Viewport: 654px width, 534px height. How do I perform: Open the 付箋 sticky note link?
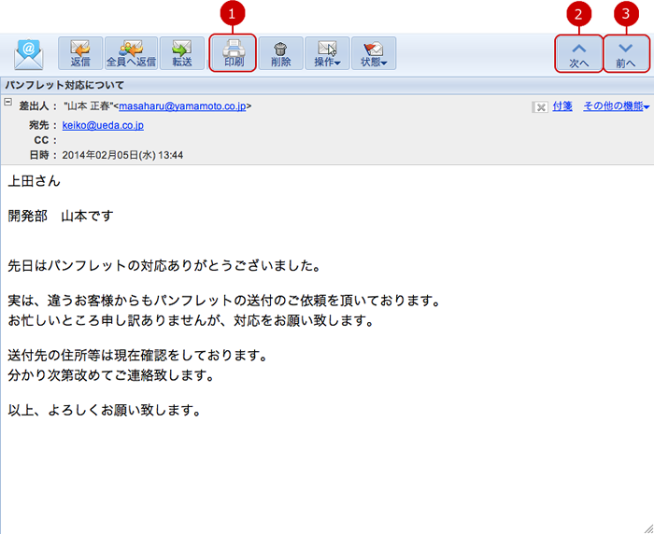[x=562, y=106]
